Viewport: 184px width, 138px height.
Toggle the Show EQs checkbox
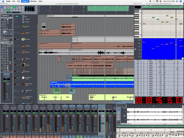(x=8, y=52)
